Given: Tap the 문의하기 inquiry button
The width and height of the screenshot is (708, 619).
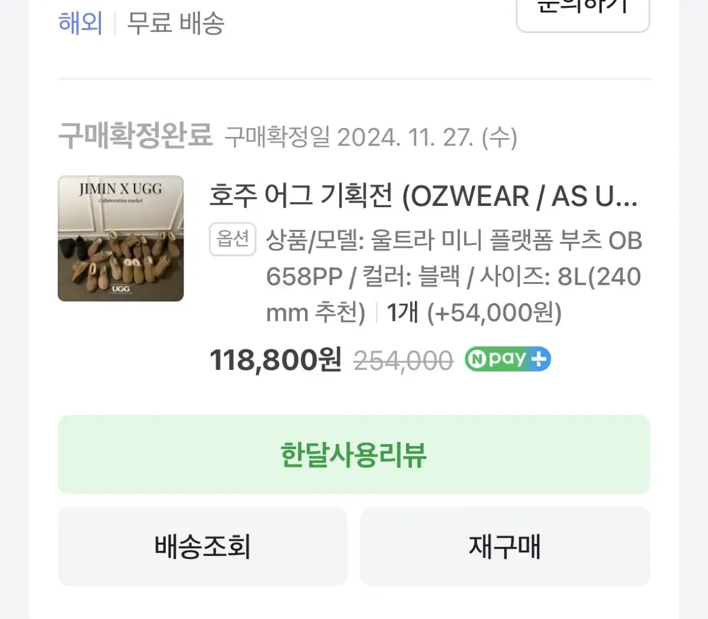Looking at the screenshot, I should pos(583,12).
